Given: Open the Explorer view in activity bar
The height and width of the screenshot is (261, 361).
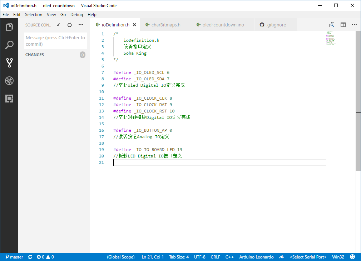Looking at the screenshot, I should (x=9, y=27).
